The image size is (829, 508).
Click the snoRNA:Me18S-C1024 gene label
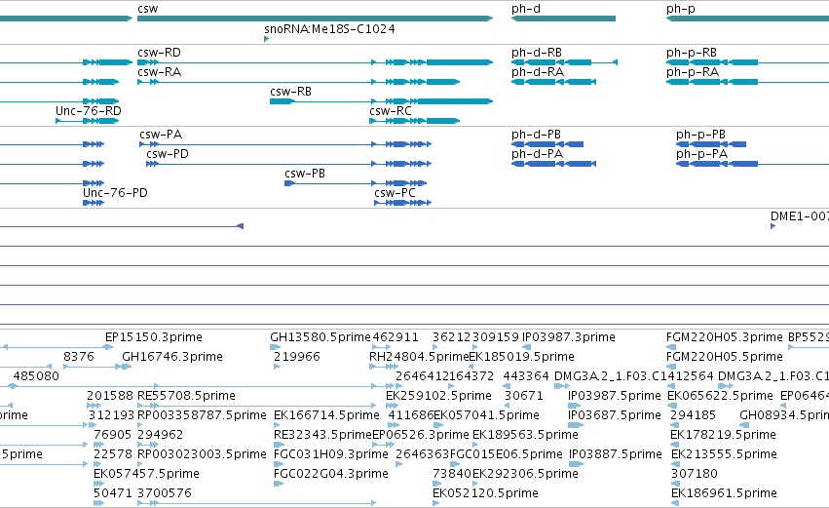329,29
